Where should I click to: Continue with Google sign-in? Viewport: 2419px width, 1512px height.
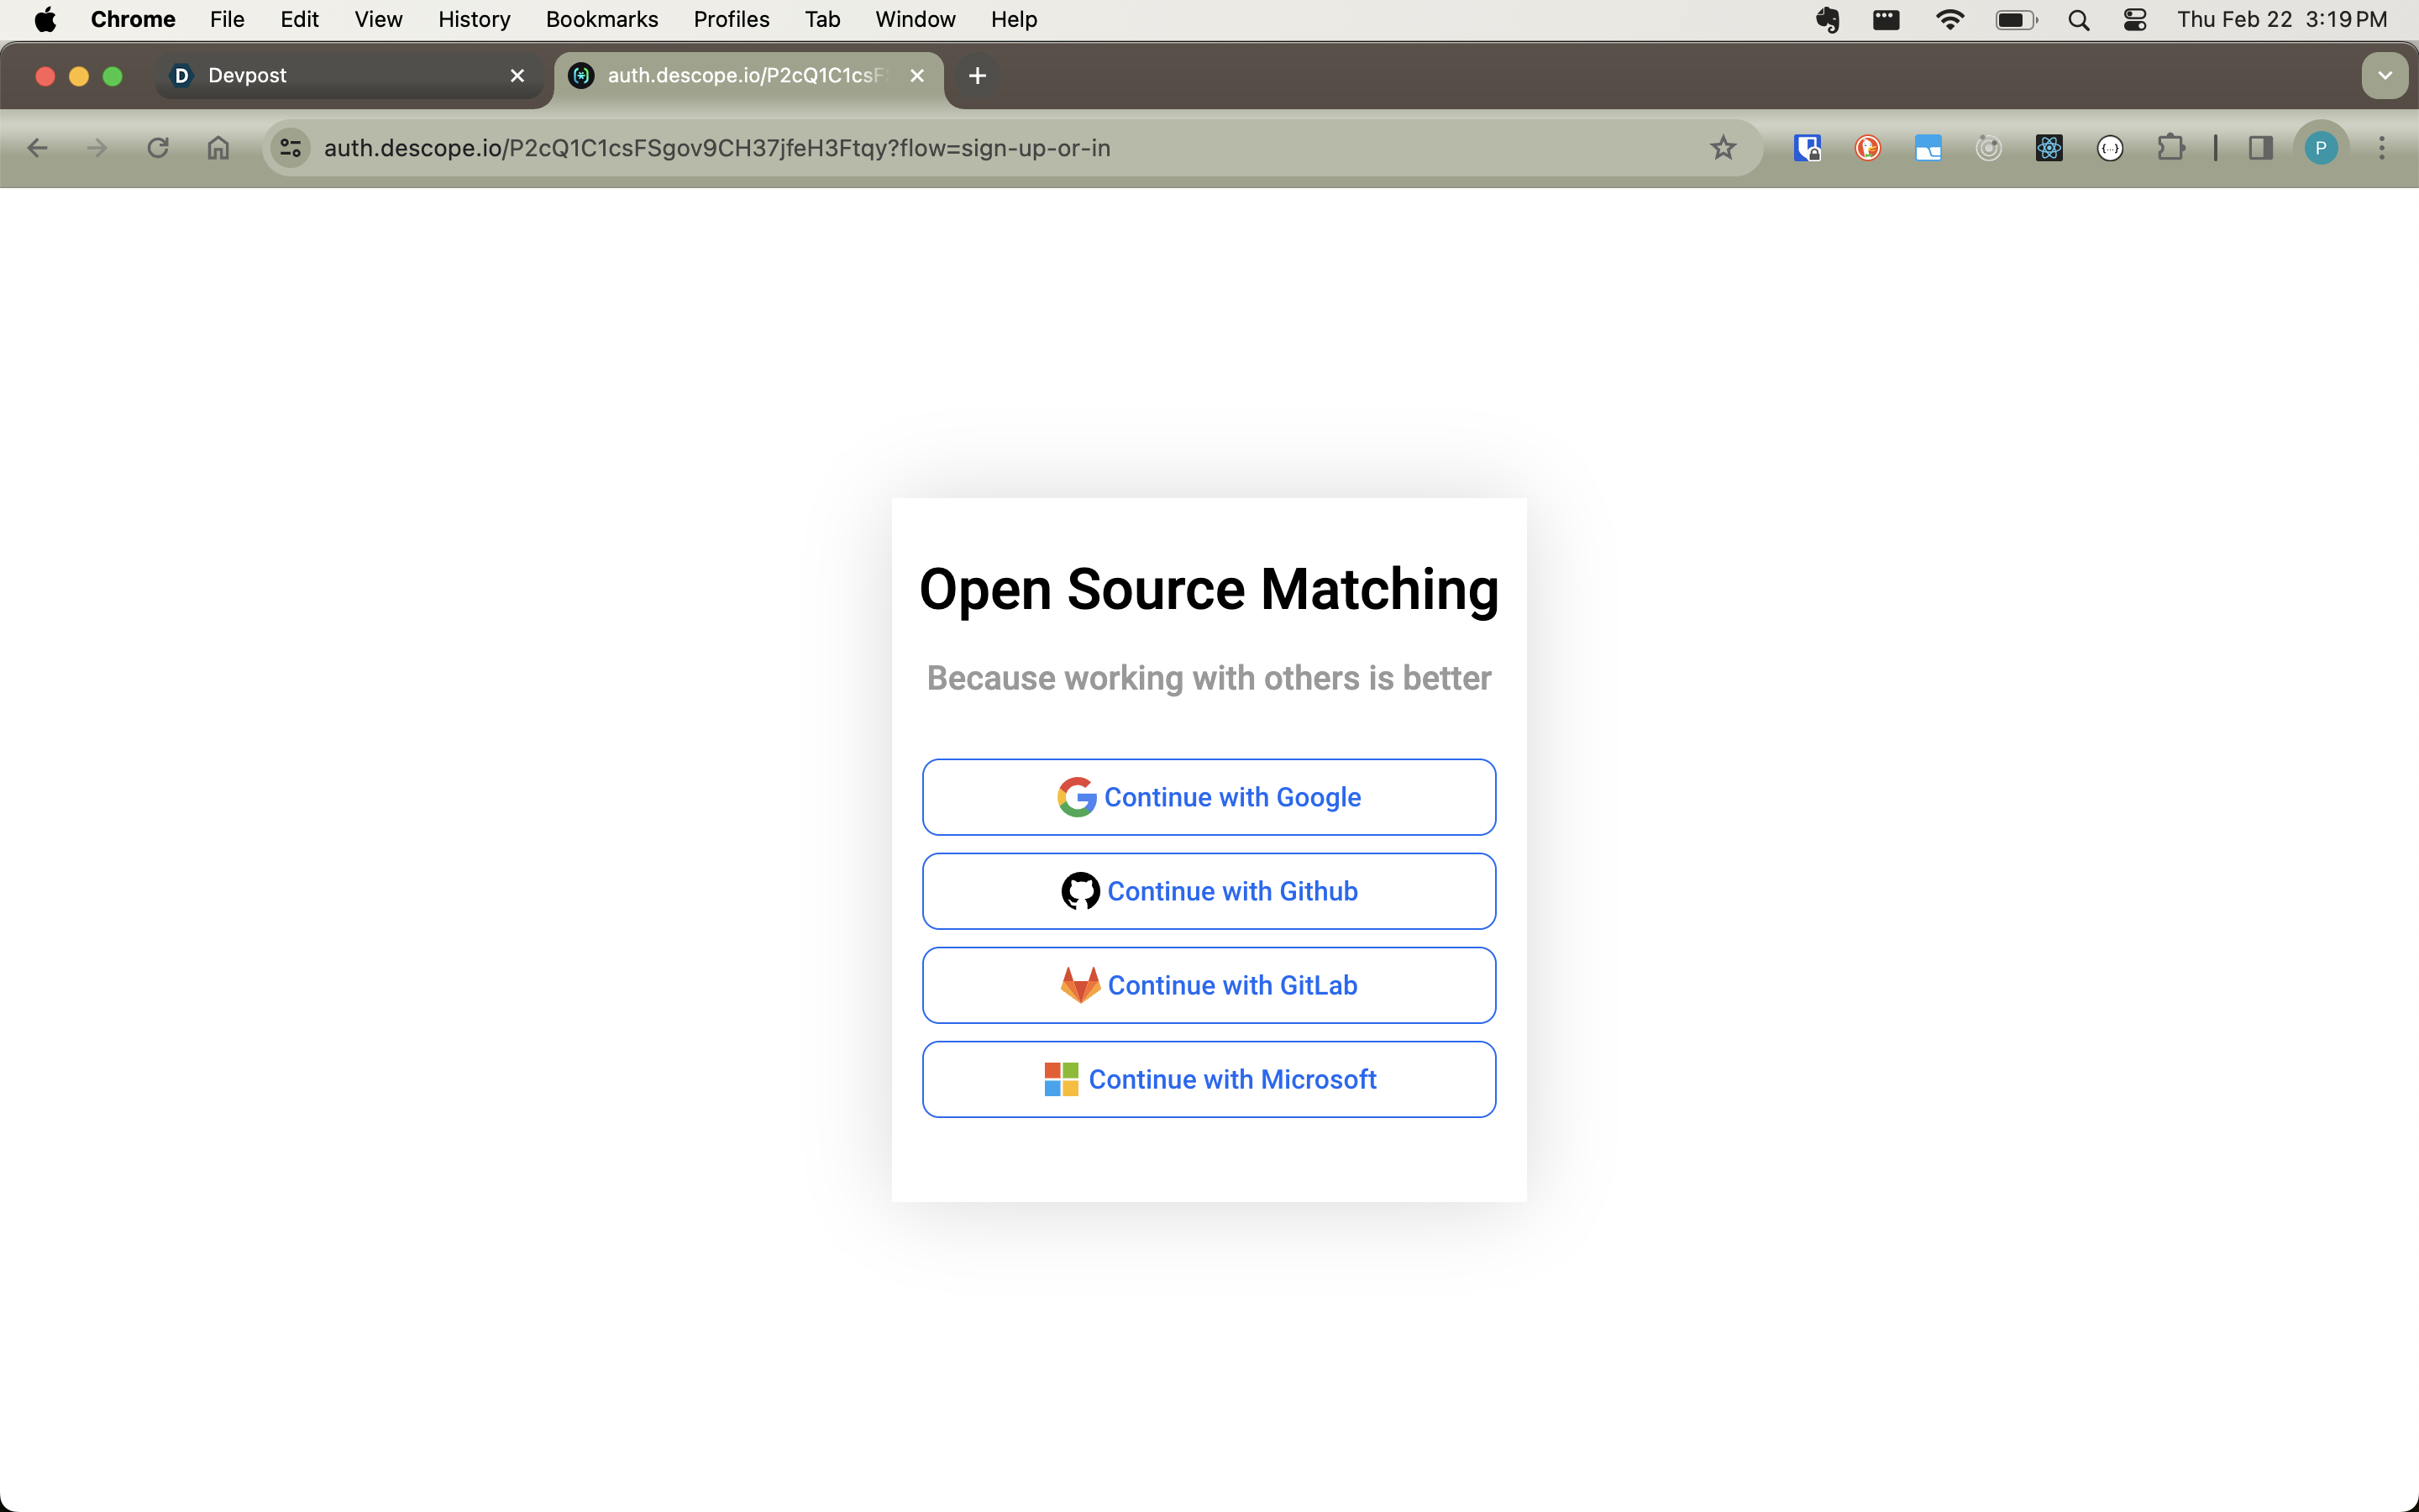tap(1209, 797)
